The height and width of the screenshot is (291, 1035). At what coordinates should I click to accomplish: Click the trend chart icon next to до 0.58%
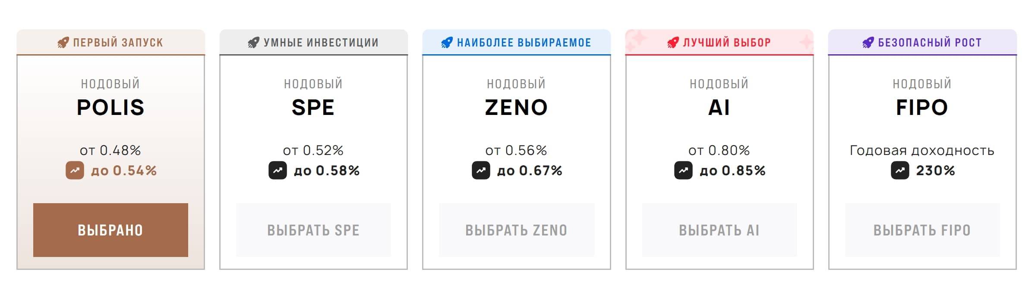coord(278,170)
